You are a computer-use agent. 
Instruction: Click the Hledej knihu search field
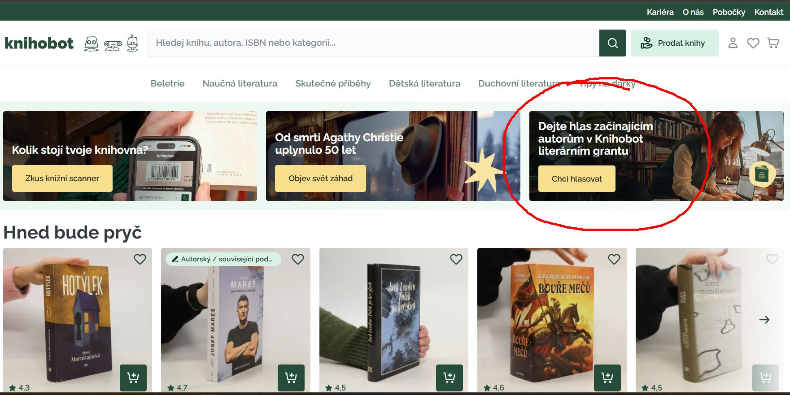click(x=373, y=43)
